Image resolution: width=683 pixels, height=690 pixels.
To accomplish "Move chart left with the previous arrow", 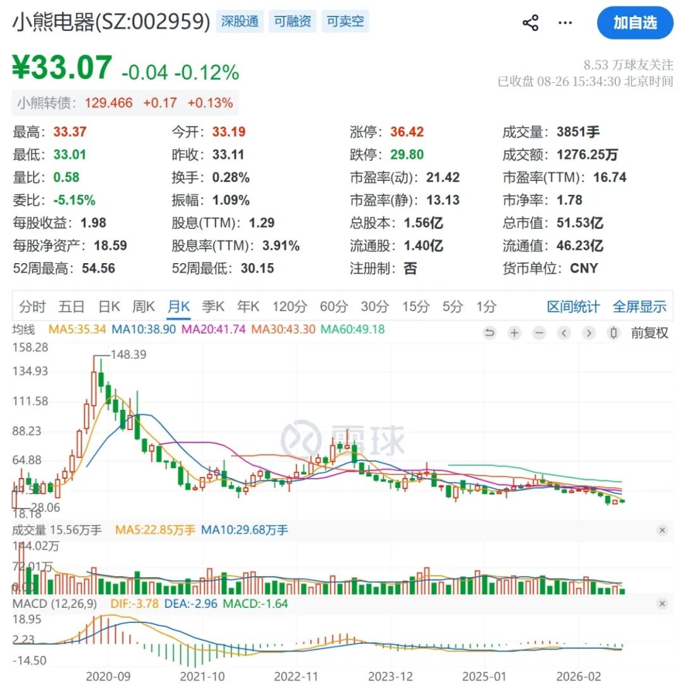I will pyautogui.click(x=563, y=333).
